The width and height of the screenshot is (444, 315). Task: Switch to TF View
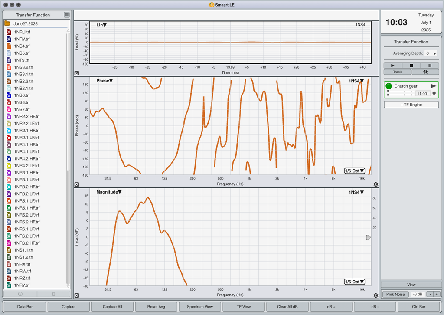click(x=244, y=306)
